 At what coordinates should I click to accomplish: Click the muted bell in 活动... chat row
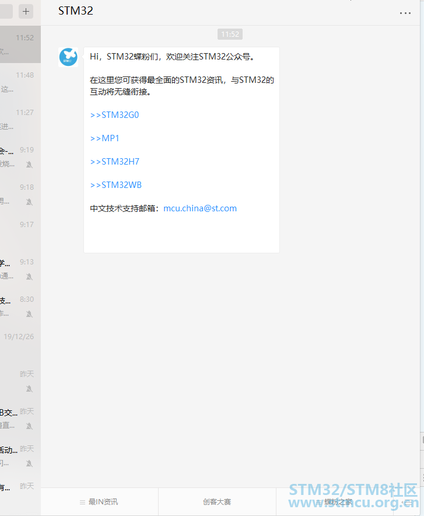pyautogui.click(x=29, y=463)
